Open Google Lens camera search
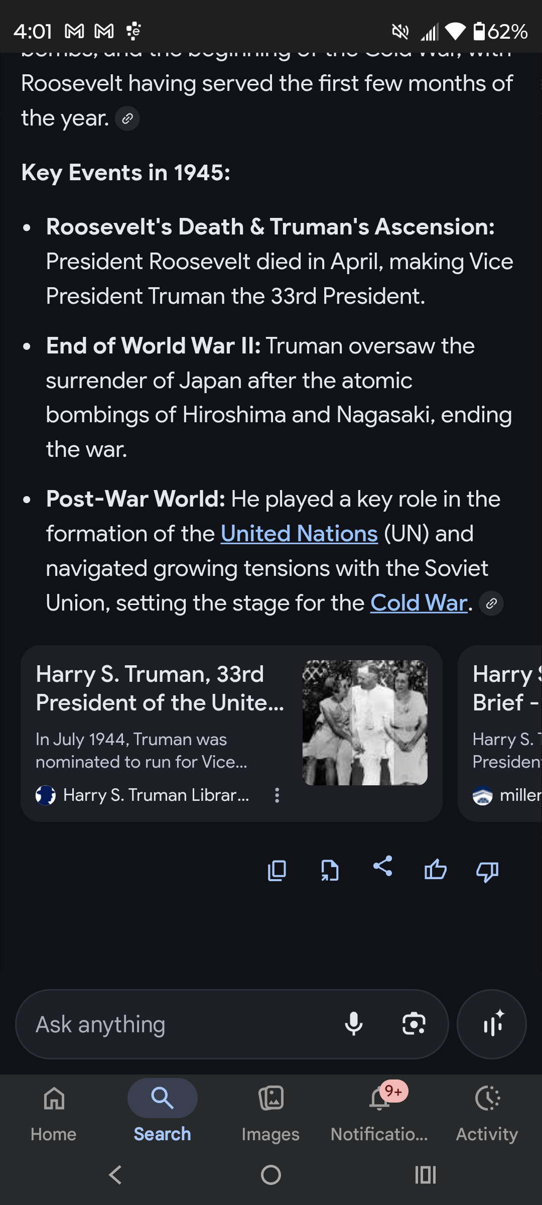The image size is (542, 1205). [x=414, y=1024]
